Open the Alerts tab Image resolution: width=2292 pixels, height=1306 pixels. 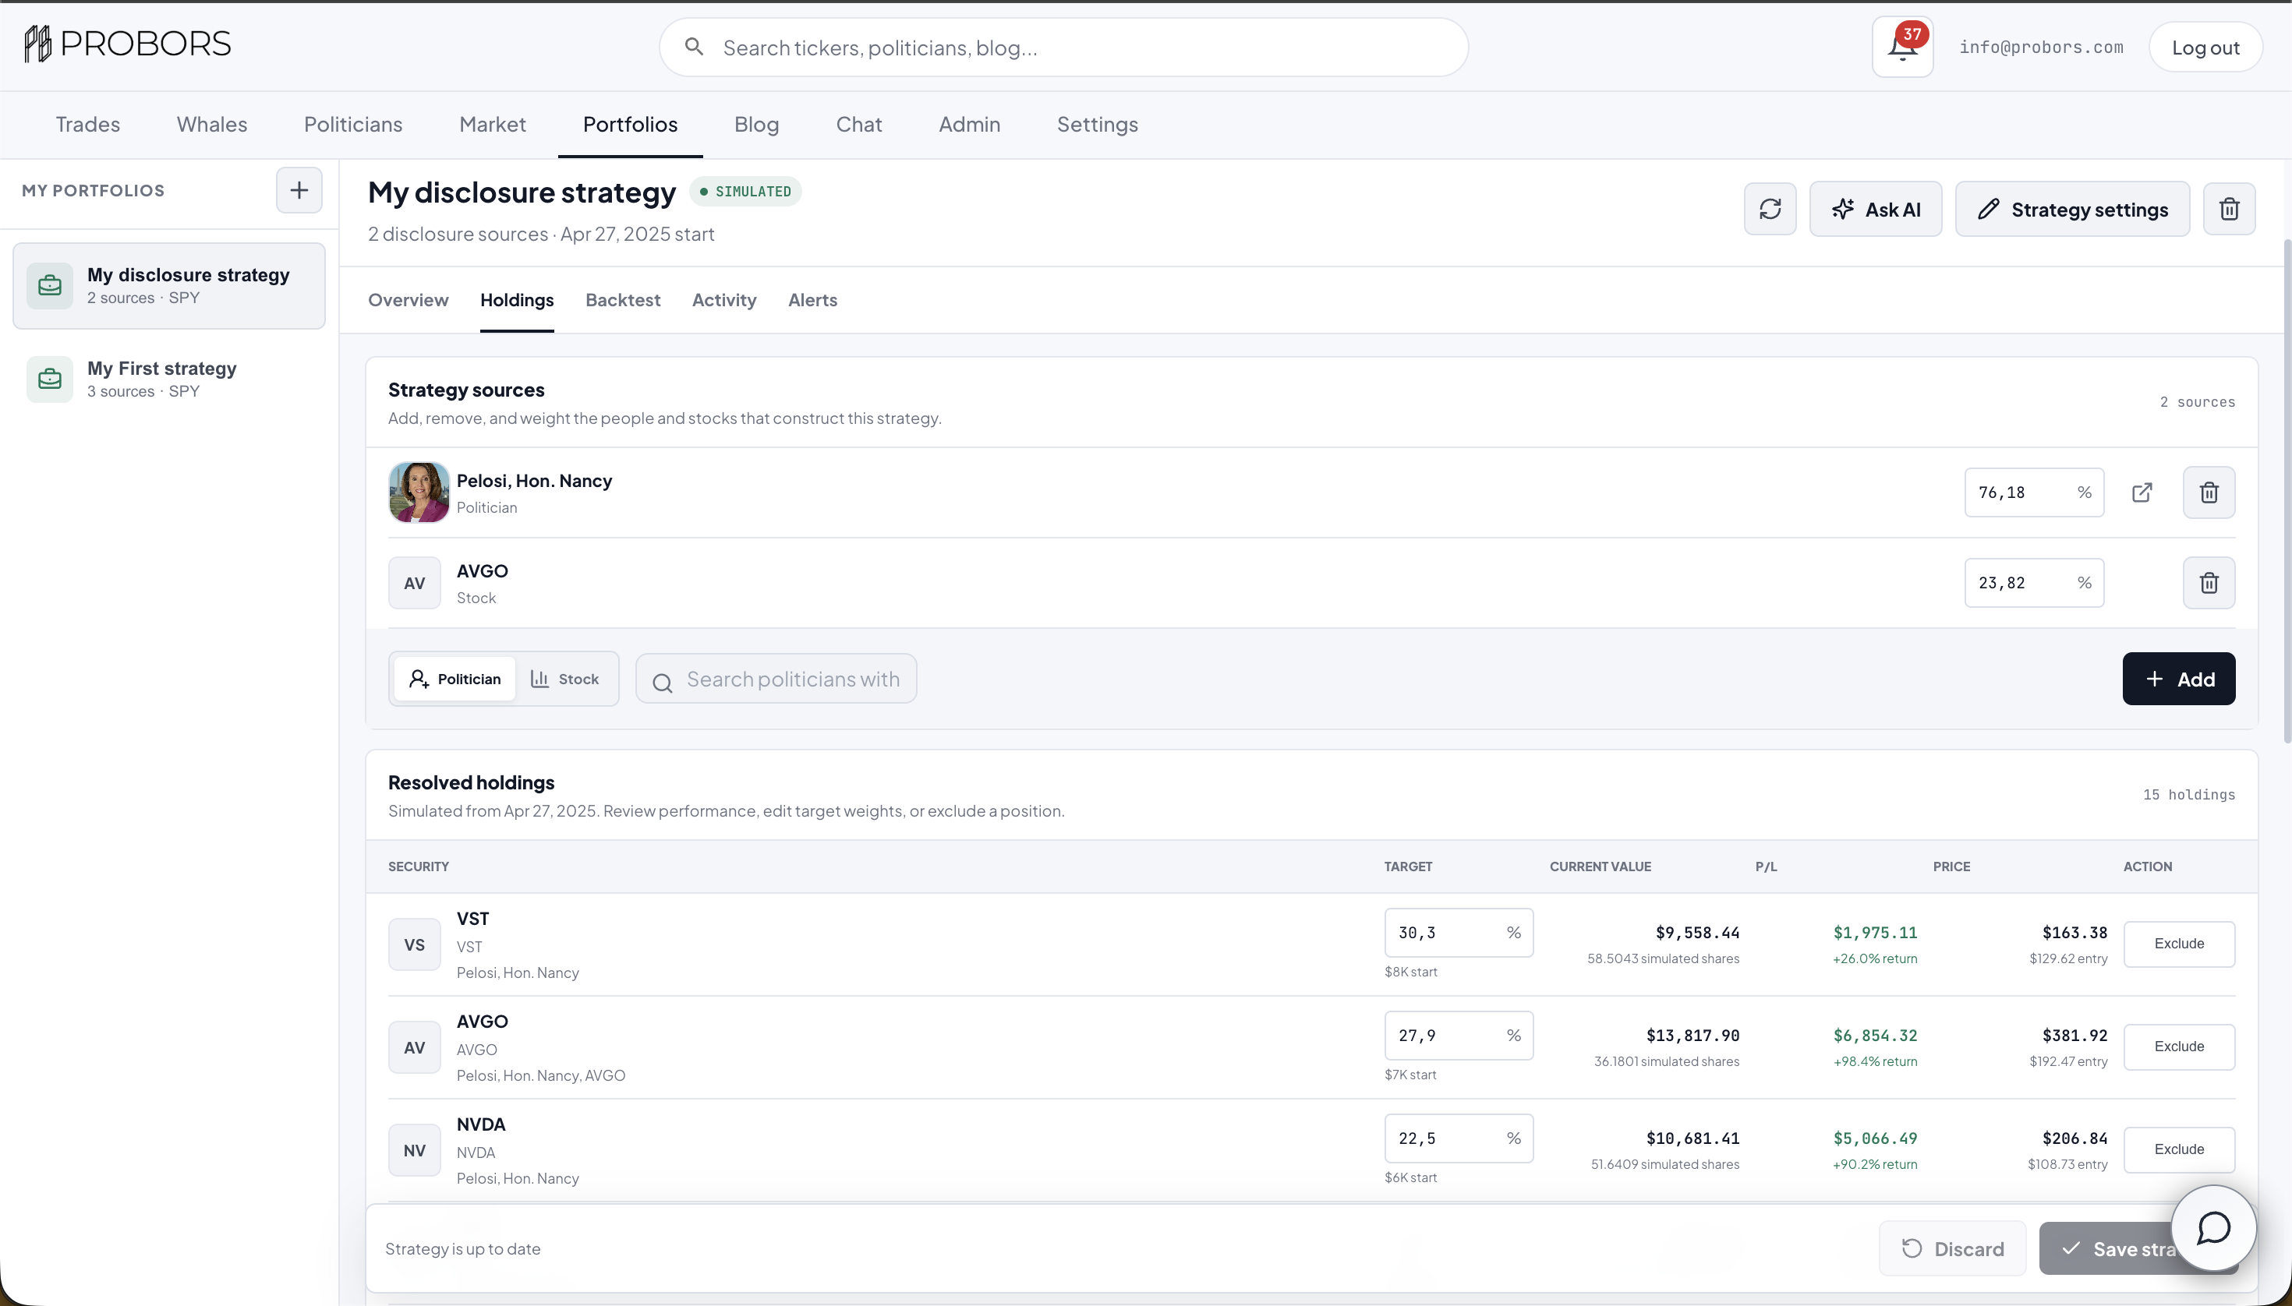tap(812, 301)
